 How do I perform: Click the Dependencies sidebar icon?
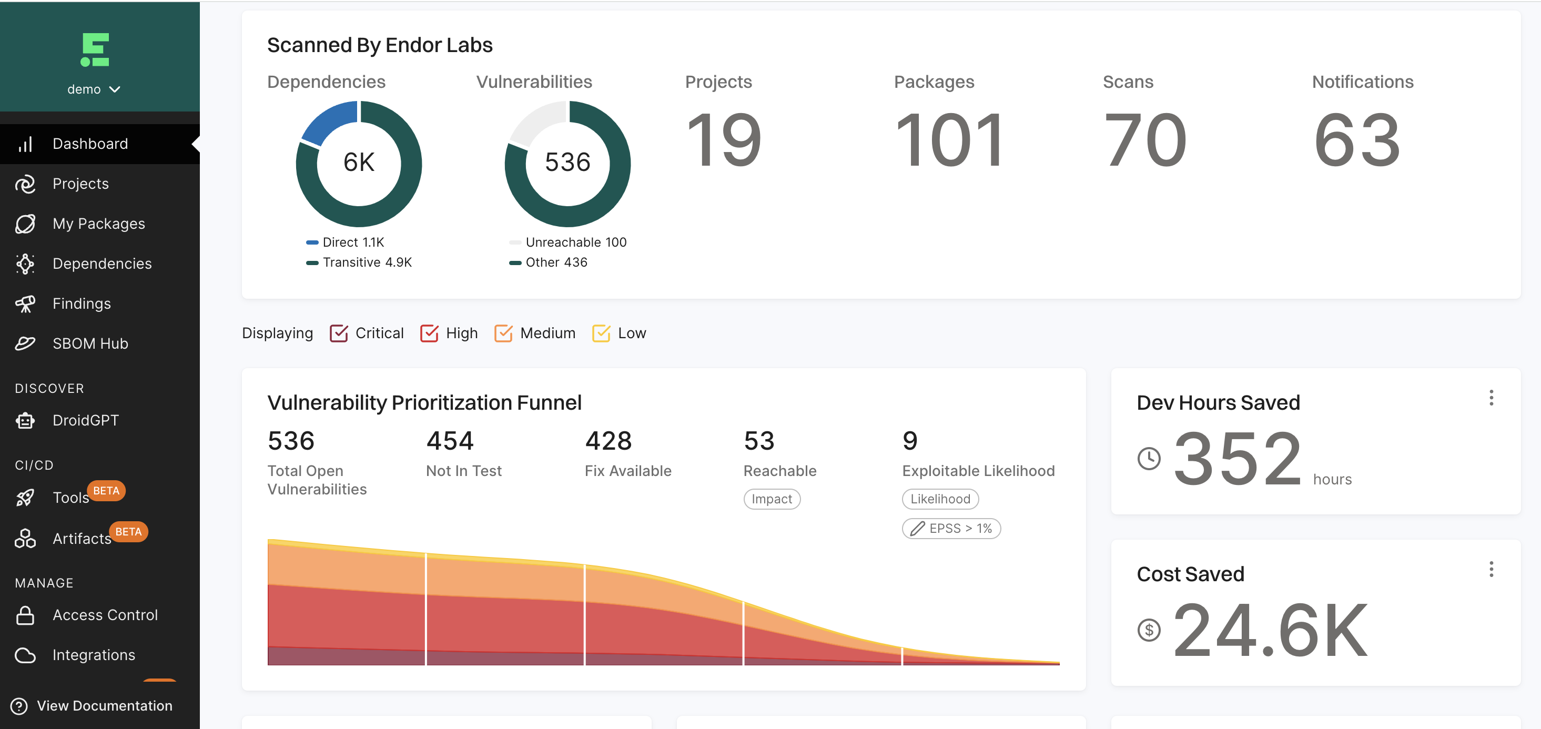click(x=25, y=264)
